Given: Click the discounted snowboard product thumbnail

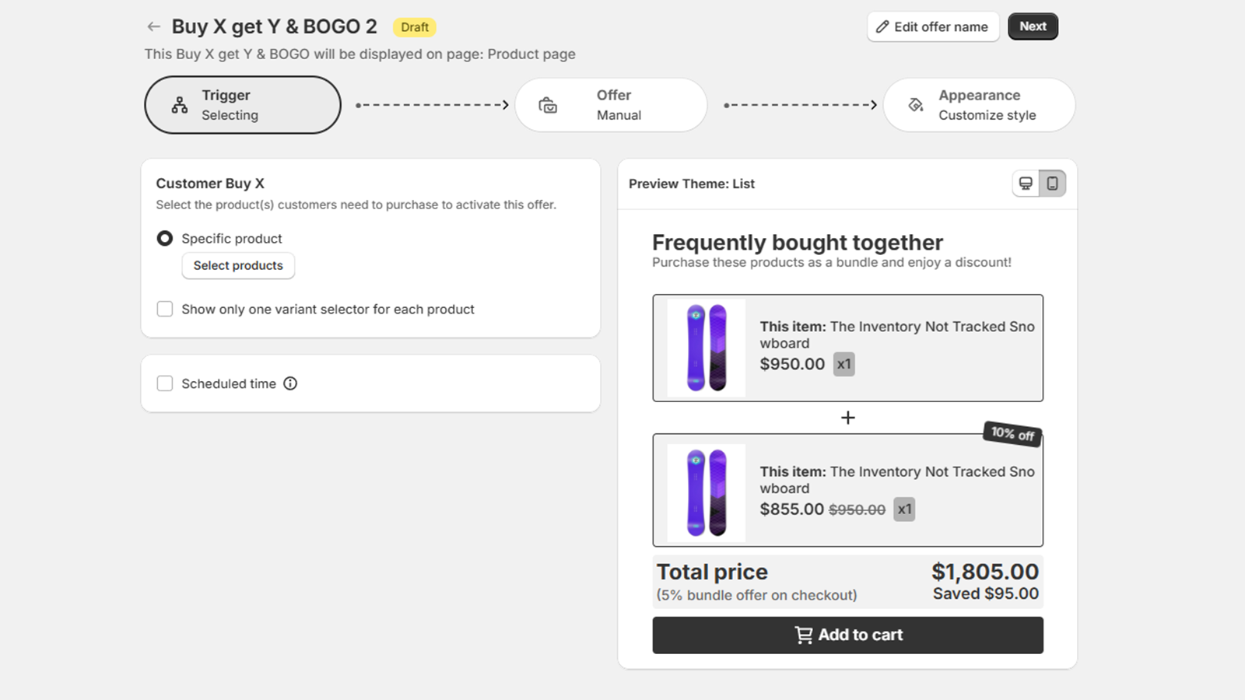Looking at the screenshot, I should [707, 492].
